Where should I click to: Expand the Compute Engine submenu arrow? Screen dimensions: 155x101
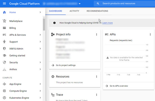pyautogui.click(x=40, y=91)
